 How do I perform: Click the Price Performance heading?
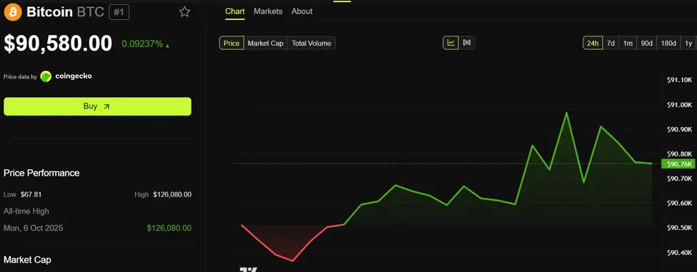pyautogui.click(x=41, y=173)
